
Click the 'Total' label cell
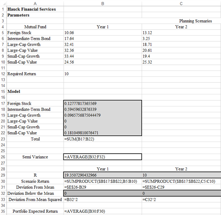click(x=35, y=139)
